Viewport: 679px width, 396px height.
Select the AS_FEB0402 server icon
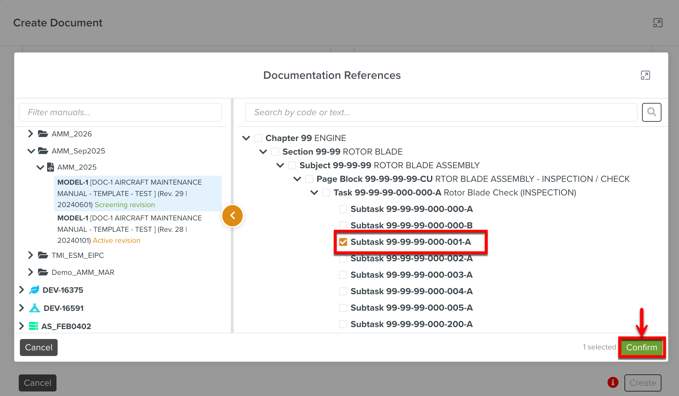[x=33, y=326]
